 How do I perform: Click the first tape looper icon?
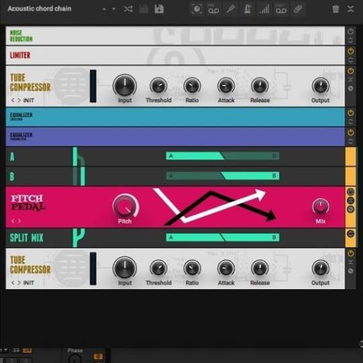click(x=214, y=9)
